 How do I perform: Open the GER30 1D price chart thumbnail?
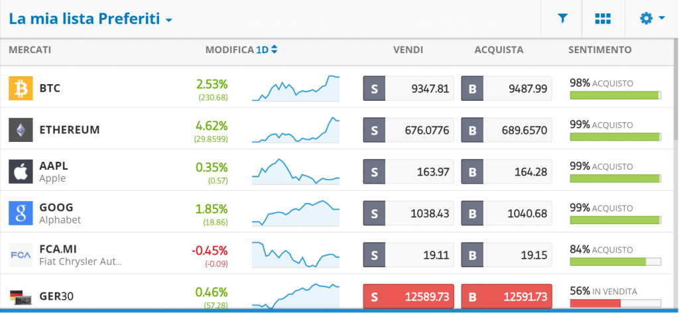coord(296,296)
